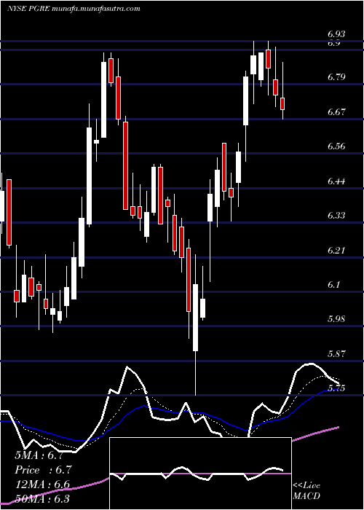Click the 5.98 price label

336,319
